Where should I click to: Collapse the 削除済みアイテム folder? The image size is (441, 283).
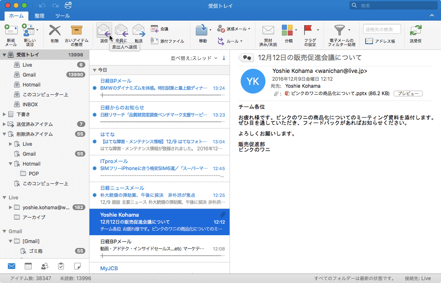click(x=4, y=134)
